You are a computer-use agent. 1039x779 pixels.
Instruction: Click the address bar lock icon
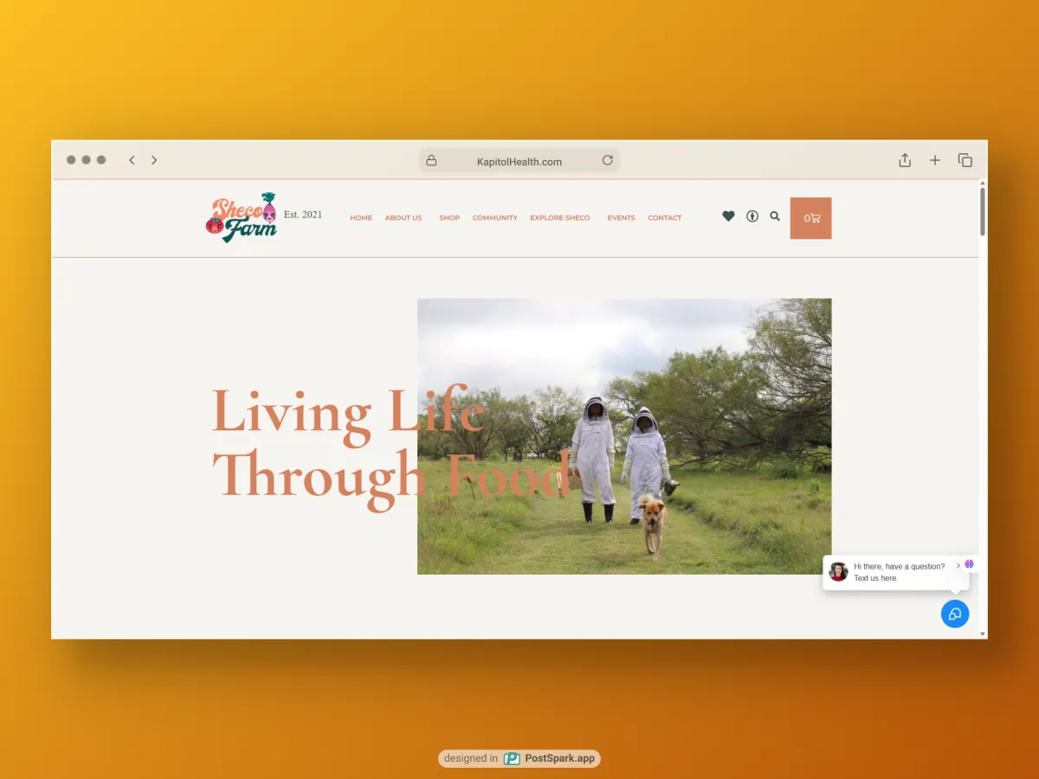click(431, 161)
